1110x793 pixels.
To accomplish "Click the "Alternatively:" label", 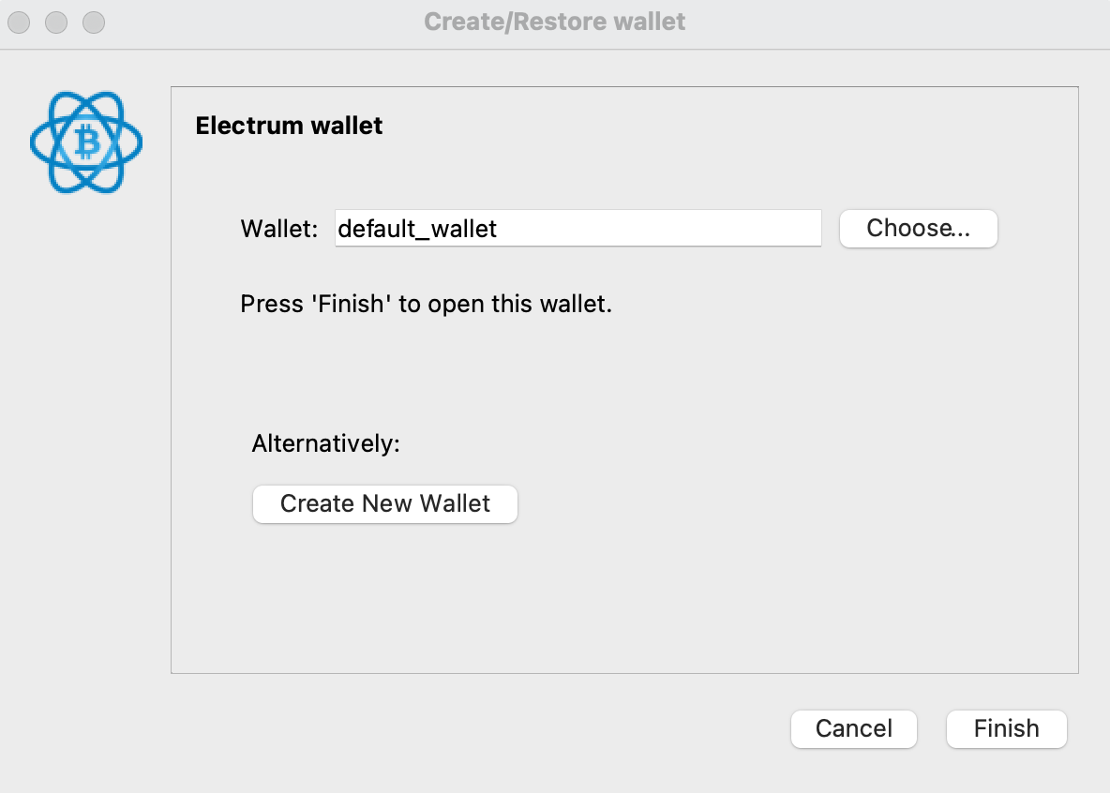I will click(325, 443).
